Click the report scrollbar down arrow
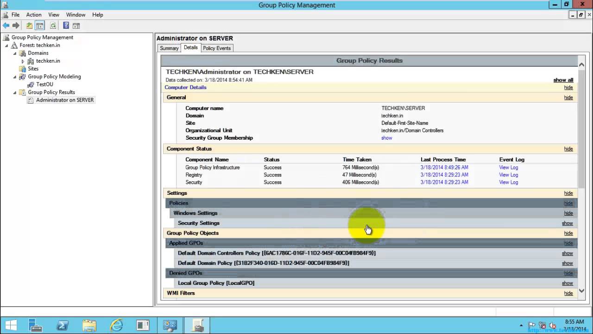The height and width of the screenshot is (334, 593). click(x=582, y=291)
